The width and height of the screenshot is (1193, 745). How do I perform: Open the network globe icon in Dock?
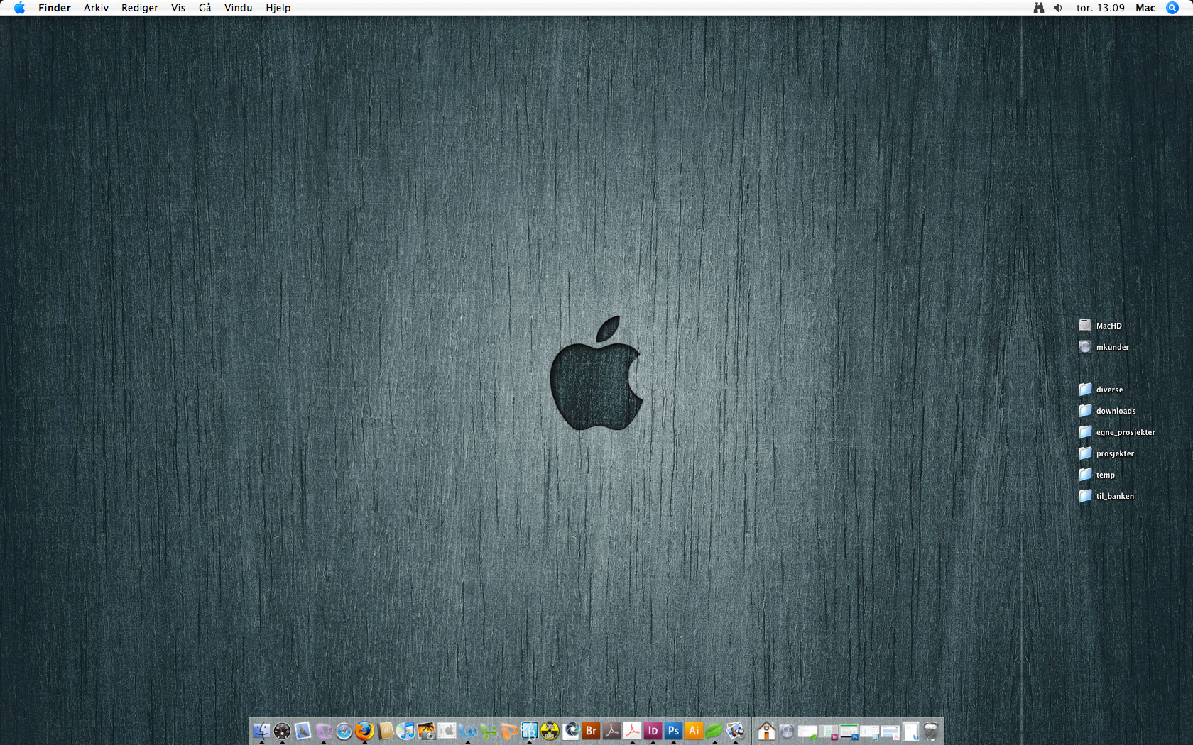(x=787, y=731)
